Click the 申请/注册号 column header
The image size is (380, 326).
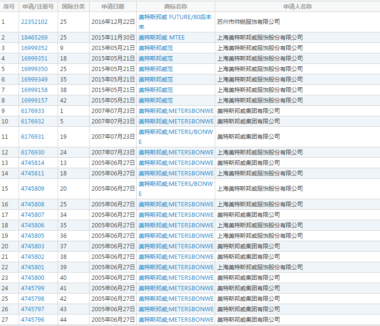(x=38, y=7)
